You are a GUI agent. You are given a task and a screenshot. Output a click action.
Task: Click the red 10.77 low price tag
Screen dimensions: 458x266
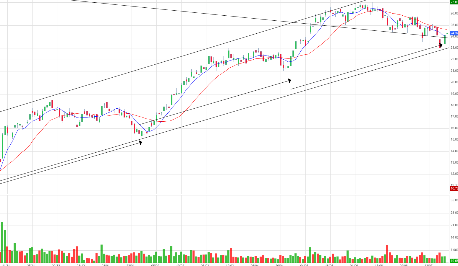click(454, 188)
